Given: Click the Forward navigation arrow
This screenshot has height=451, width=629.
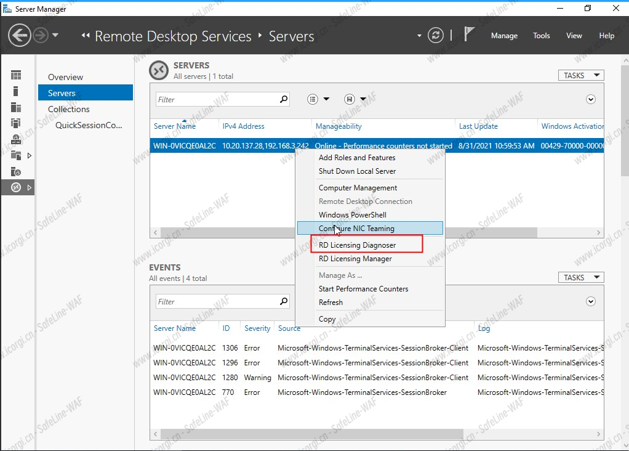Looking at the screenshot, I should [40, 35].
